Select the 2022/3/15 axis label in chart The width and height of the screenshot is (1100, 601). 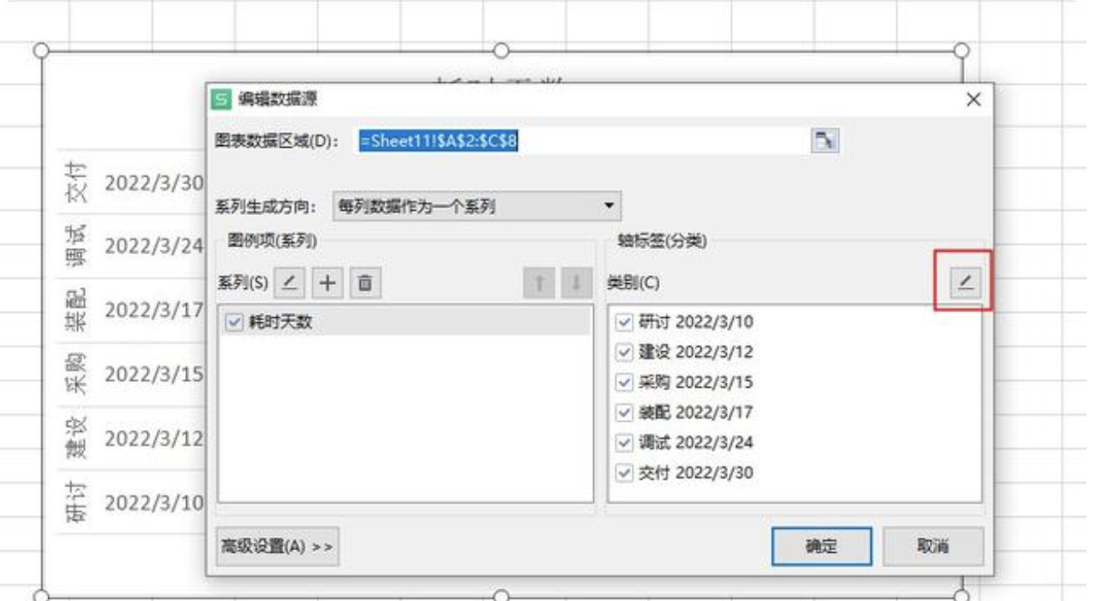[x=153, y=375]
